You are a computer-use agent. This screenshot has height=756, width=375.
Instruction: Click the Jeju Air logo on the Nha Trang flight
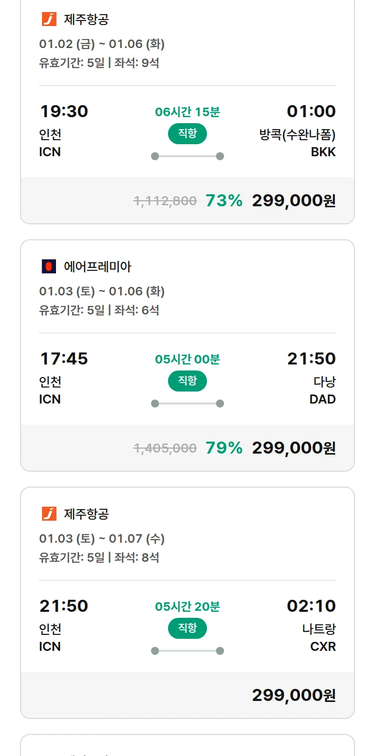pyautogui.click(x=49, y=514)
